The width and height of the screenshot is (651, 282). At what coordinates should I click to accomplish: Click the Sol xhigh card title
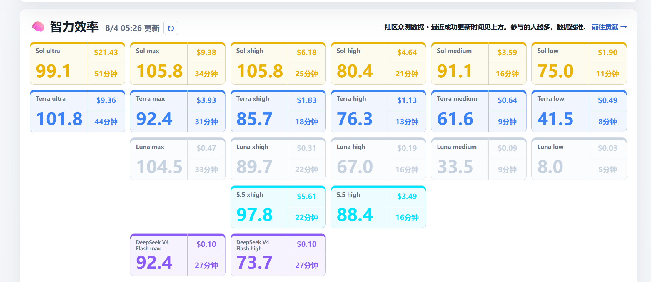pos(250,51)
